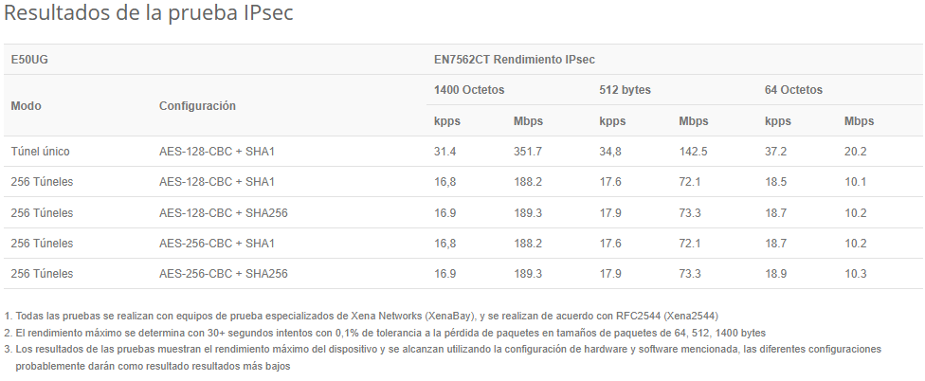The height and width of the screenshot is (381, 925).
Task: Select the "AES-128-CBC + SHA256" configuration cell
Action: (x=224, y=213)
